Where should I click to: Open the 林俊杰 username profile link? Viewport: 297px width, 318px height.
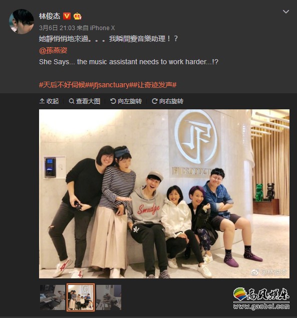50,16
